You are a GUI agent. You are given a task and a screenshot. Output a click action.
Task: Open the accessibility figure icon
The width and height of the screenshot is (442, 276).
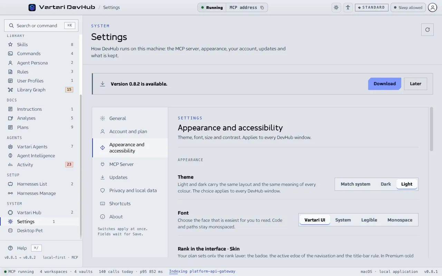[348, 7]
